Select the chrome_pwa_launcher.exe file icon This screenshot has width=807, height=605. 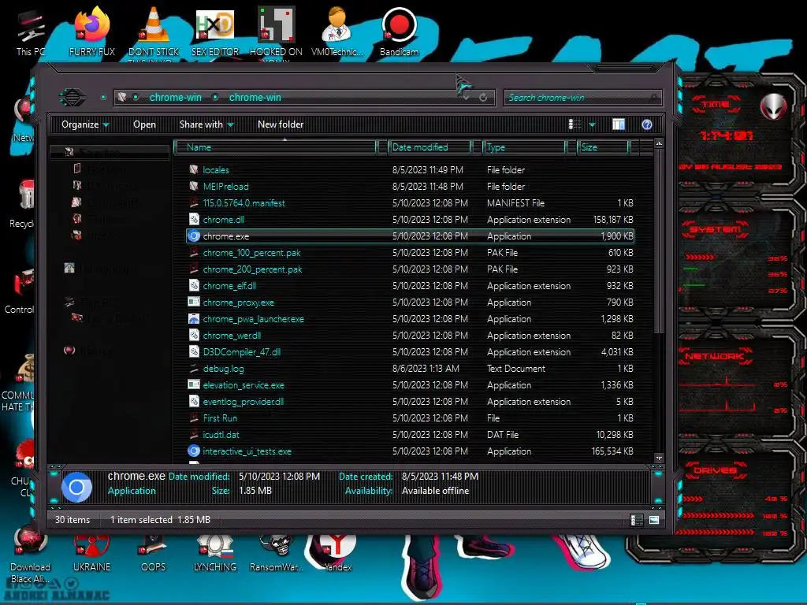coord(194,319)
